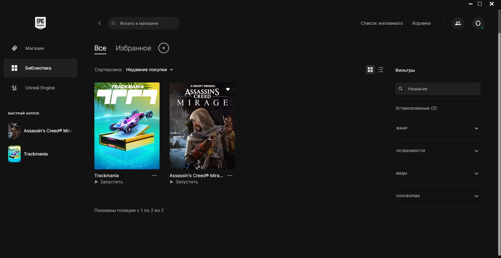Open Список желаемого link

(382, 23)
